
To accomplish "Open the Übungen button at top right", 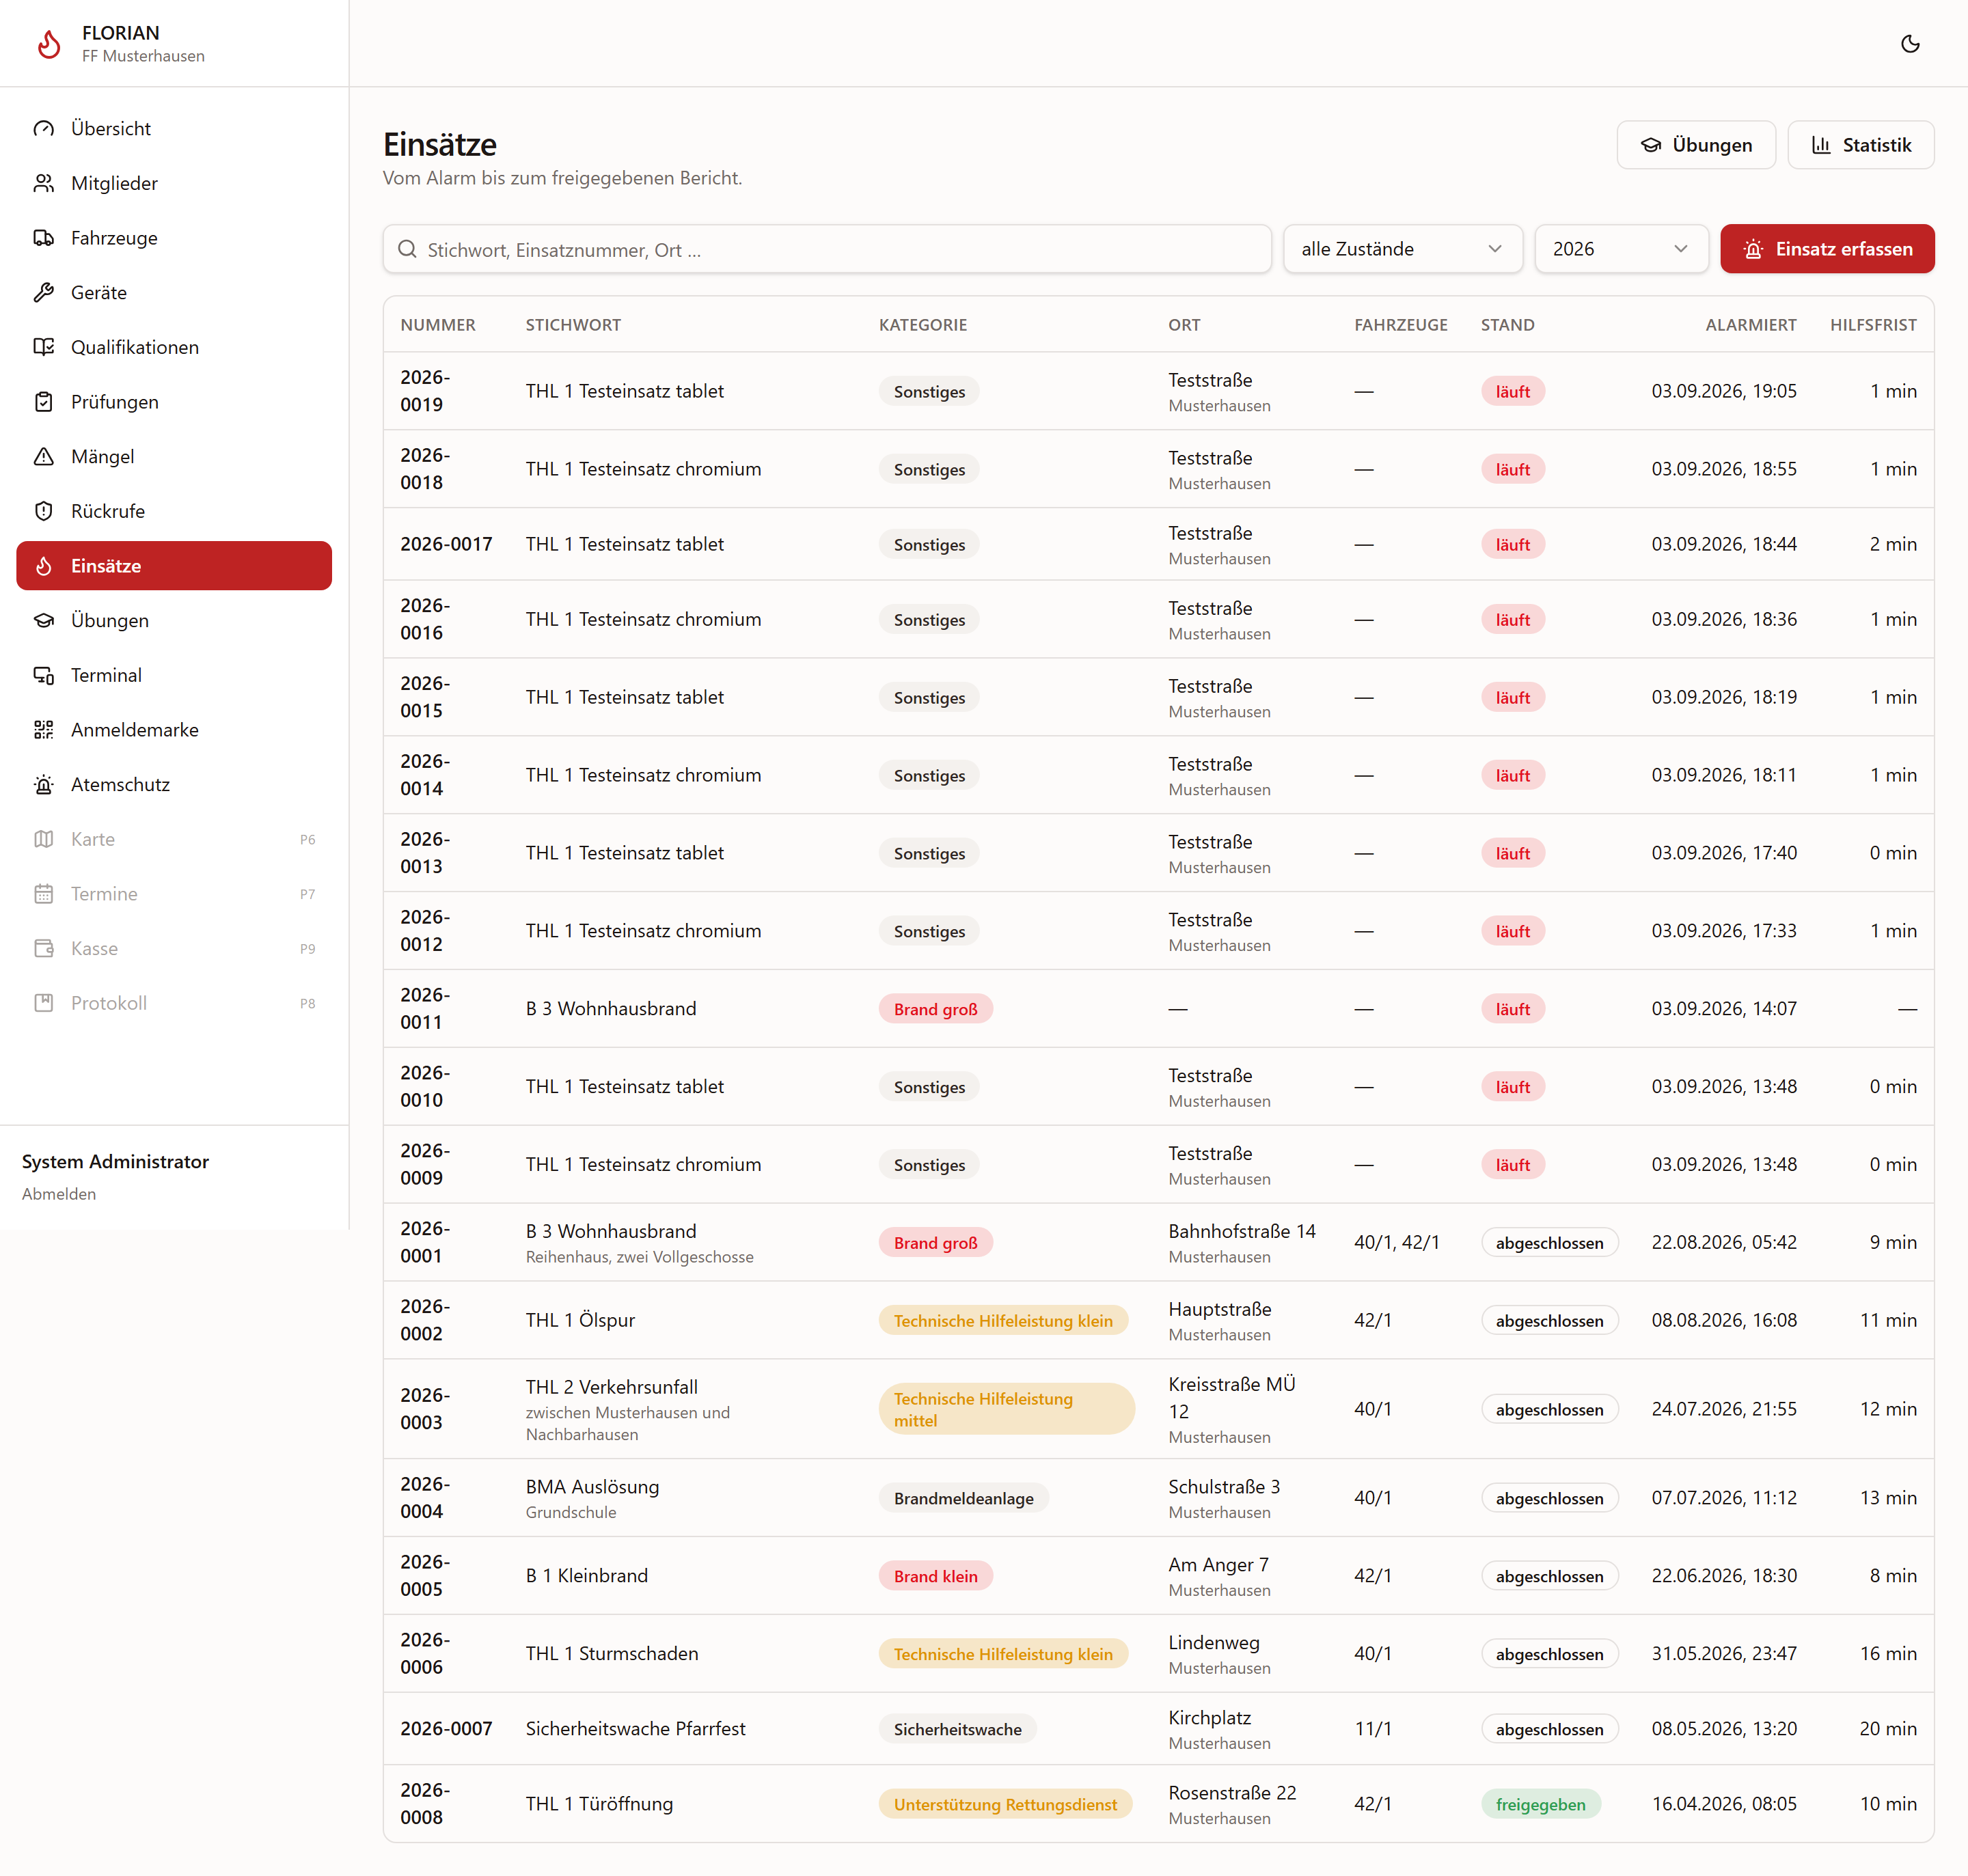I will coord(1696,145).
